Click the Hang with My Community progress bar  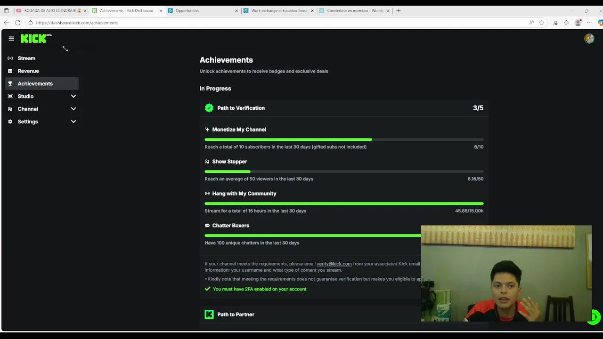[x=344, y=203]
